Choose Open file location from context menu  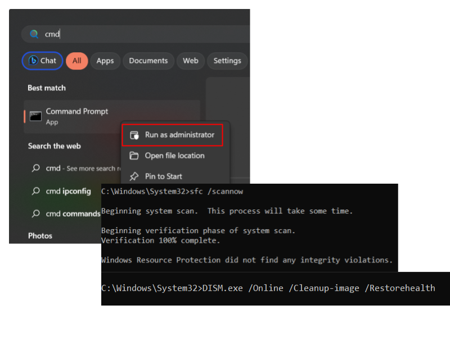click(x=175, y=156)
